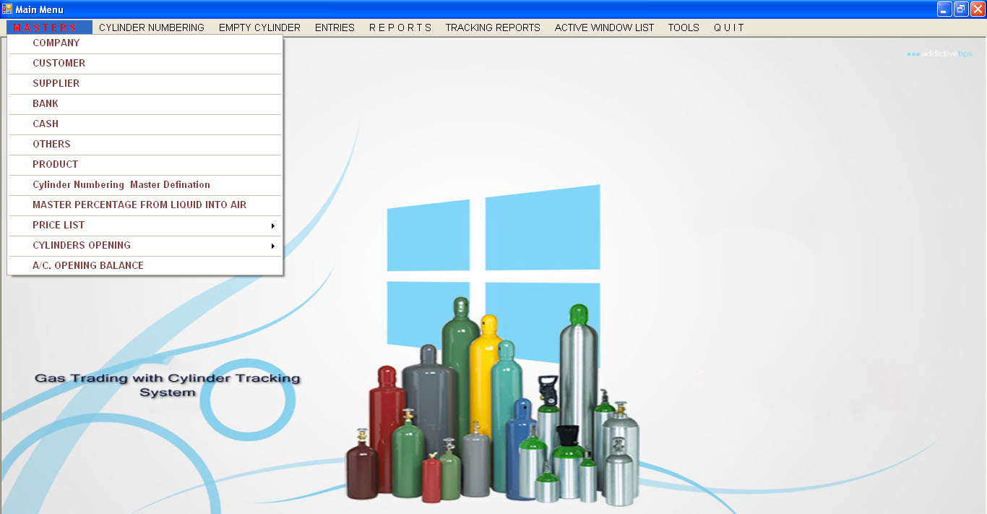
Task: Select CUSTOMER from the Masters menu
Action: click(59, 63)
